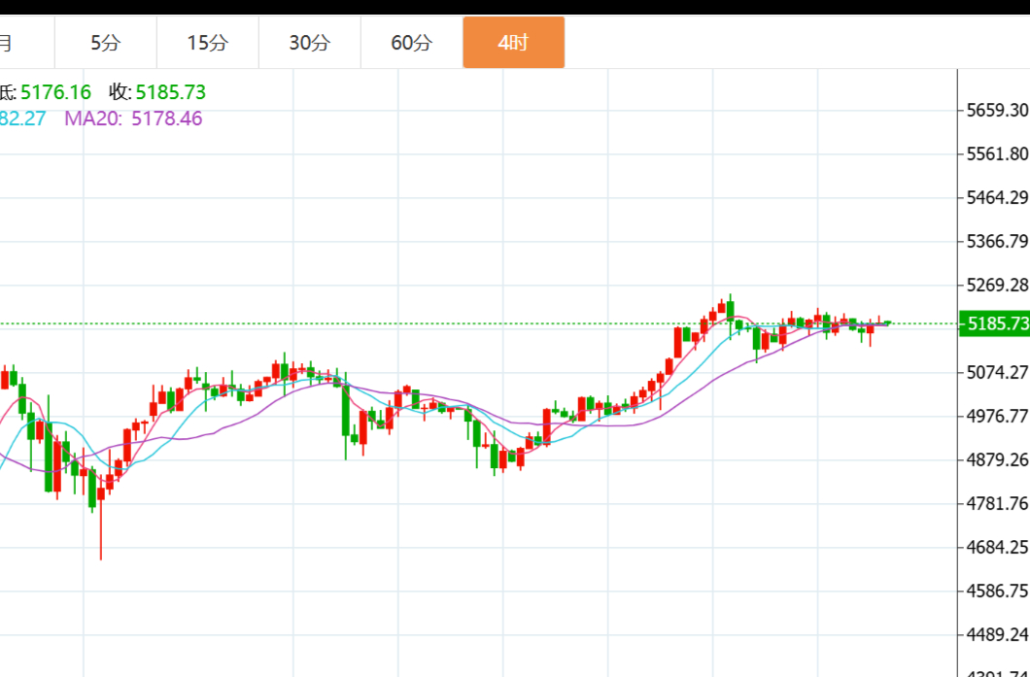Select the partially visible leftmost timeframe tab
The width and height of the screenshot is (1030, 677).
(8, 43)
